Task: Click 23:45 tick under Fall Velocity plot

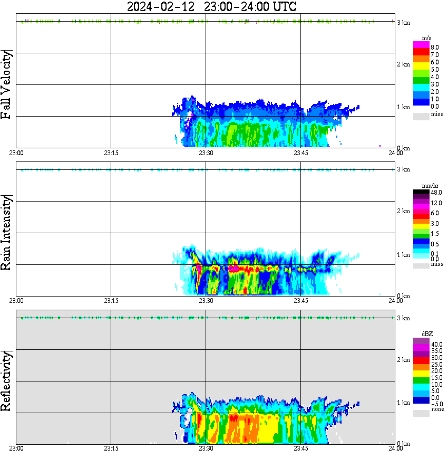Action: pyautogui.click(x=301, y=153)
